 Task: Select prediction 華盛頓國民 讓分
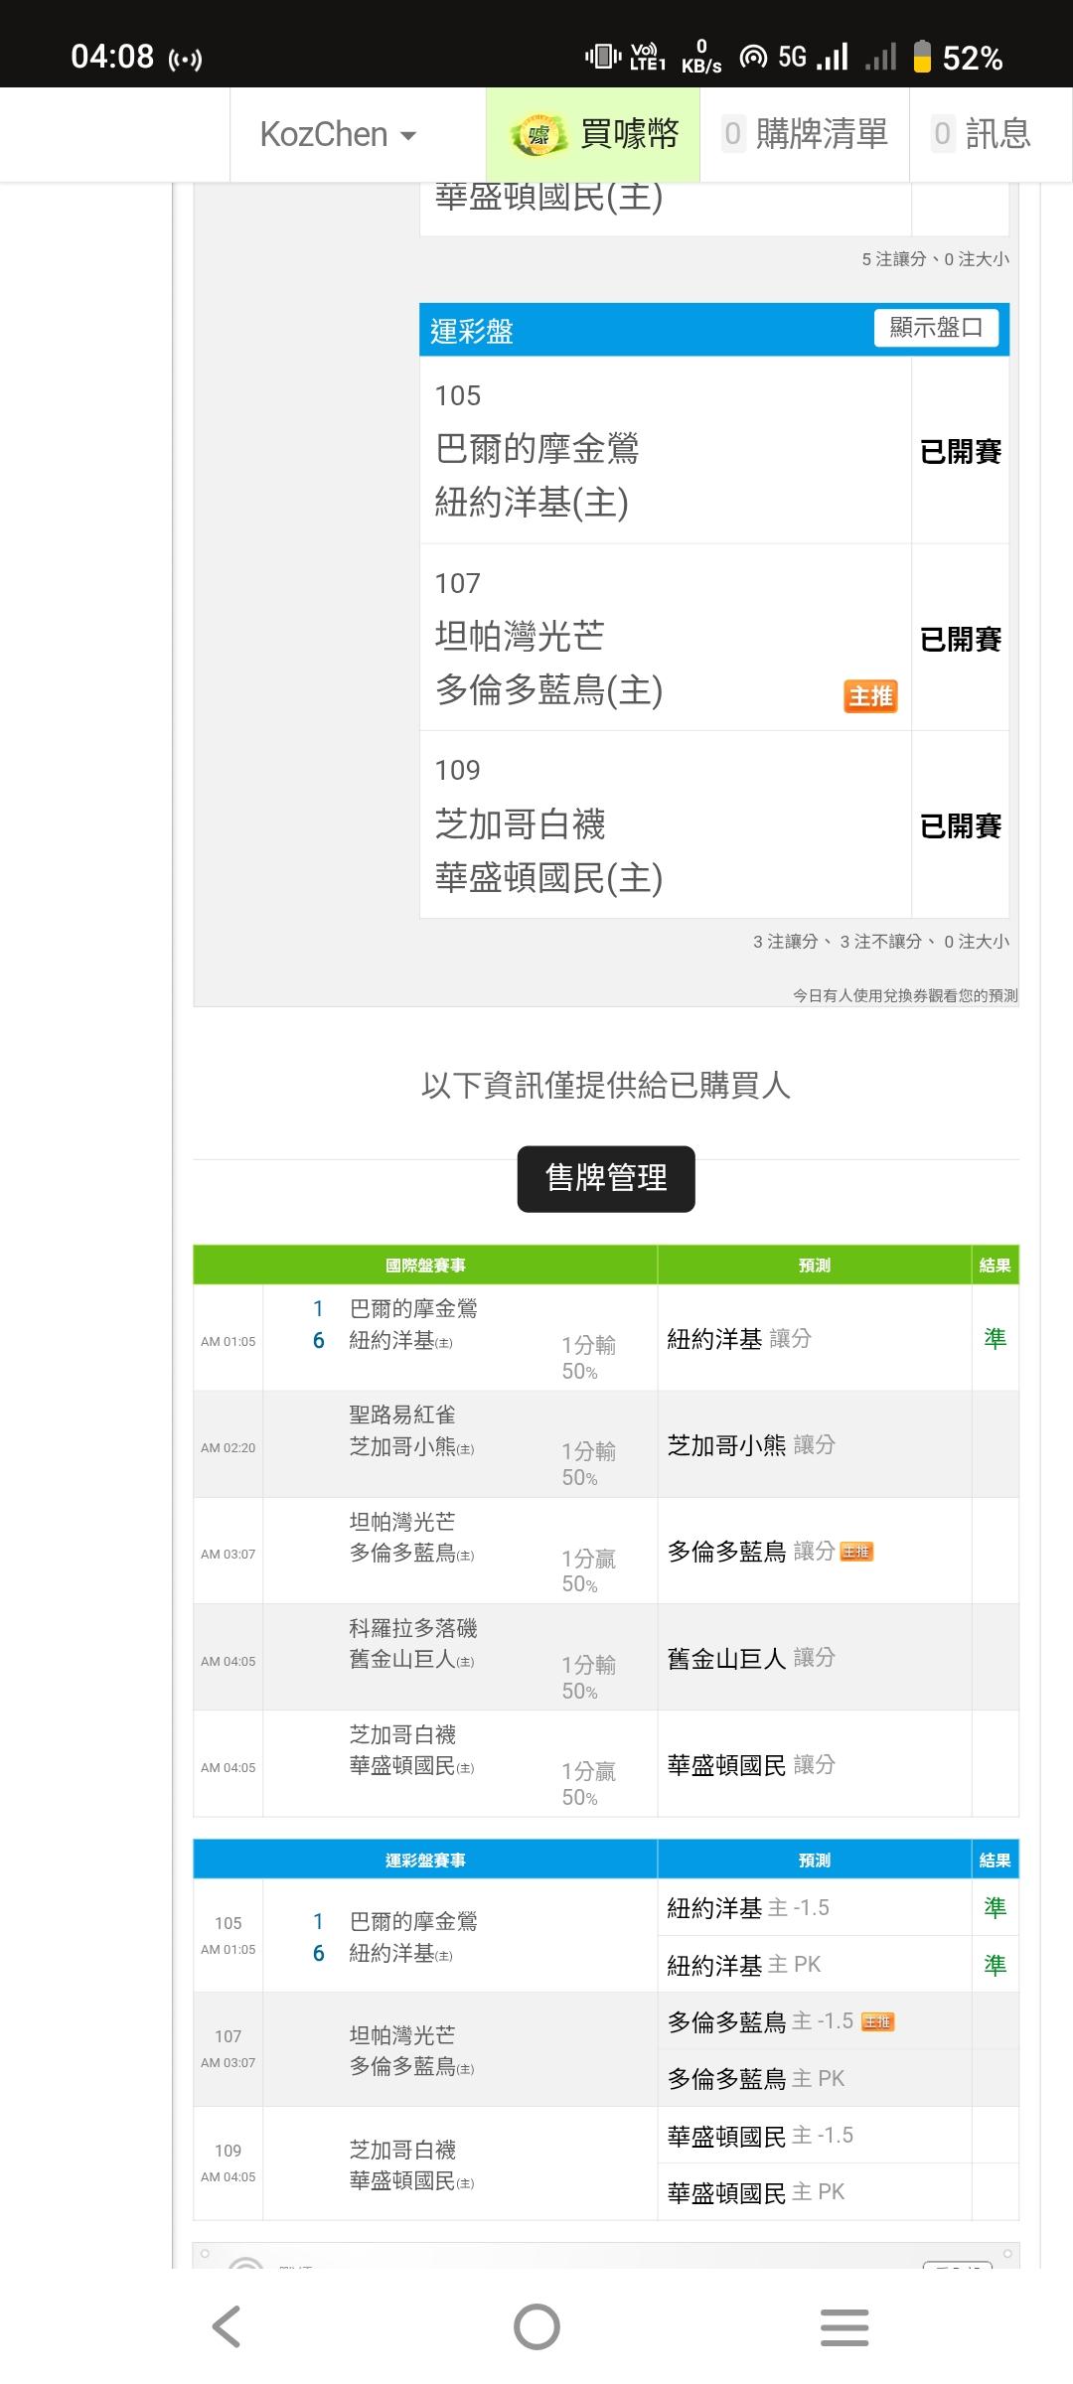pyautogui.click(x=751, y=1765)
